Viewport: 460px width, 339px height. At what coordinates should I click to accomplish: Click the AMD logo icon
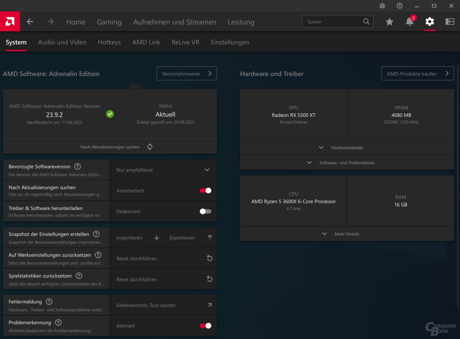pyautogui.click(x=10, y=22)
